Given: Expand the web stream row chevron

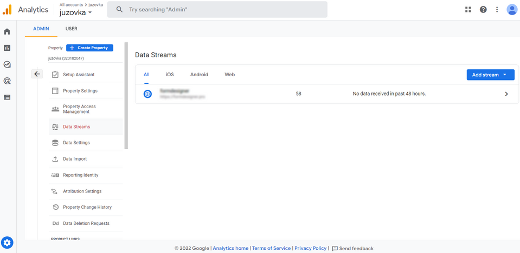Looking at the screenshot, I should [506, 94].
